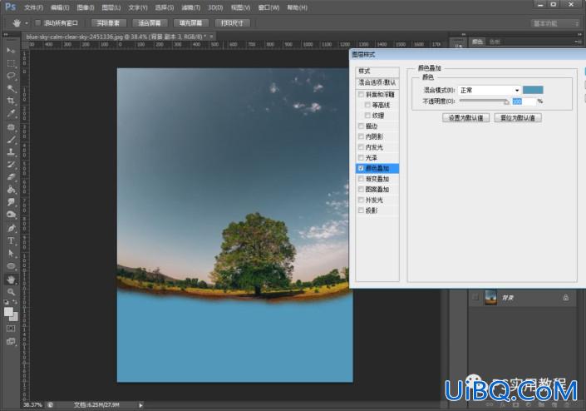
Task: Select the Rectangular Marquee tool
Action: pyautogui.click(x=11, y=63)
